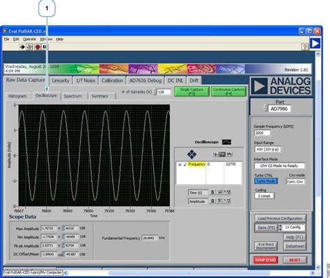Click the LV Config stepper arrows

280,228
